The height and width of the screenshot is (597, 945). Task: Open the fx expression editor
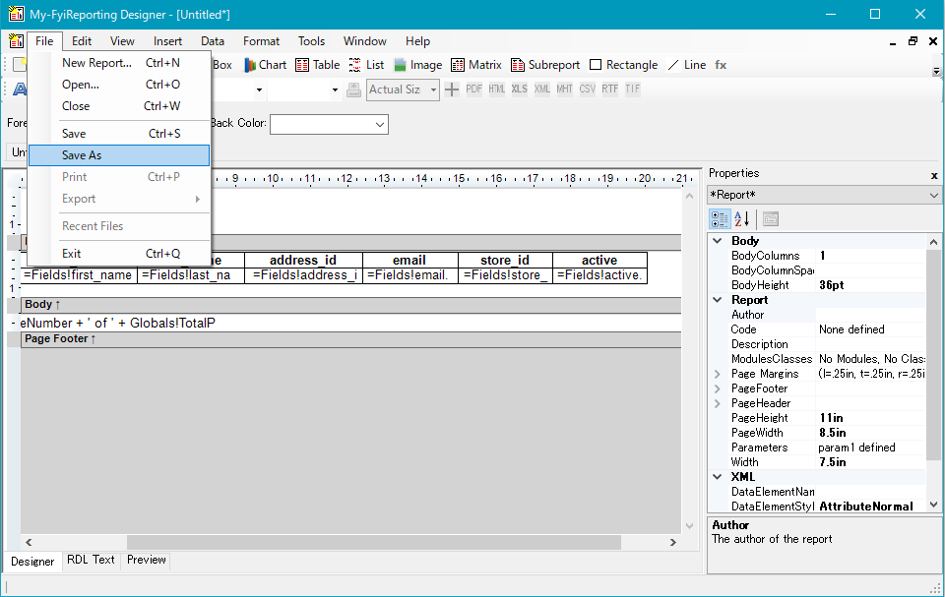[x=721, y=65]
